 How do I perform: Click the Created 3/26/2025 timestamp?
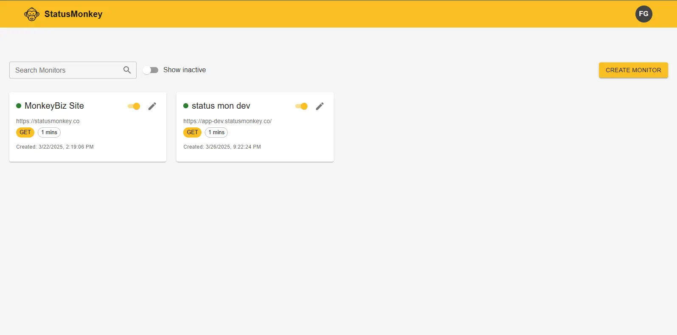pyautogui.click(x=222, y=147)
